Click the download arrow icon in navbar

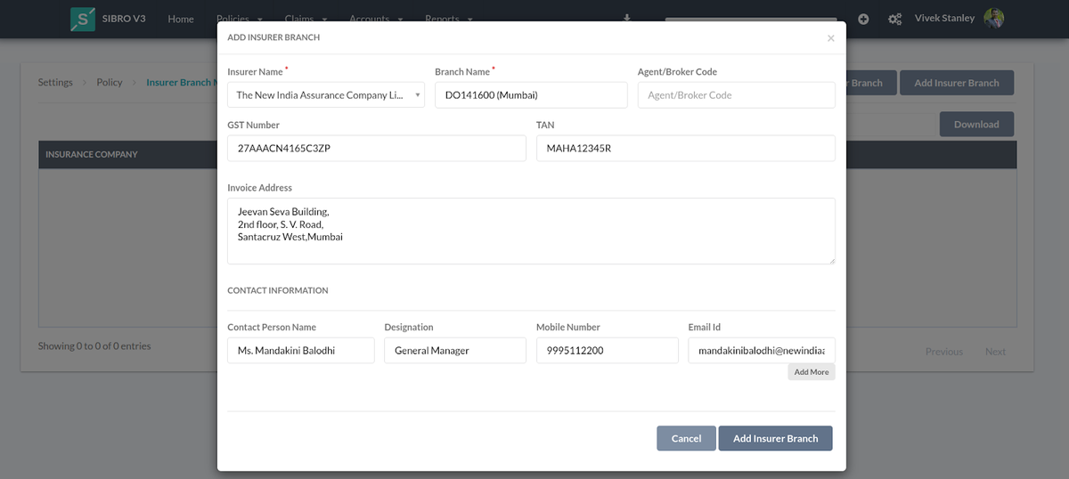point(627,18)
